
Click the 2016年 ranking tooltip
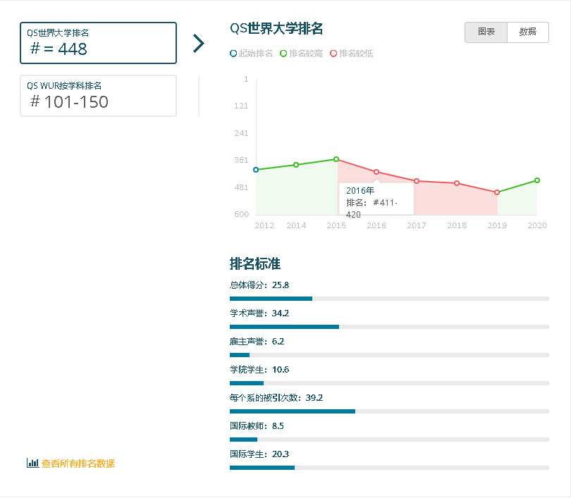coord(376,199)
